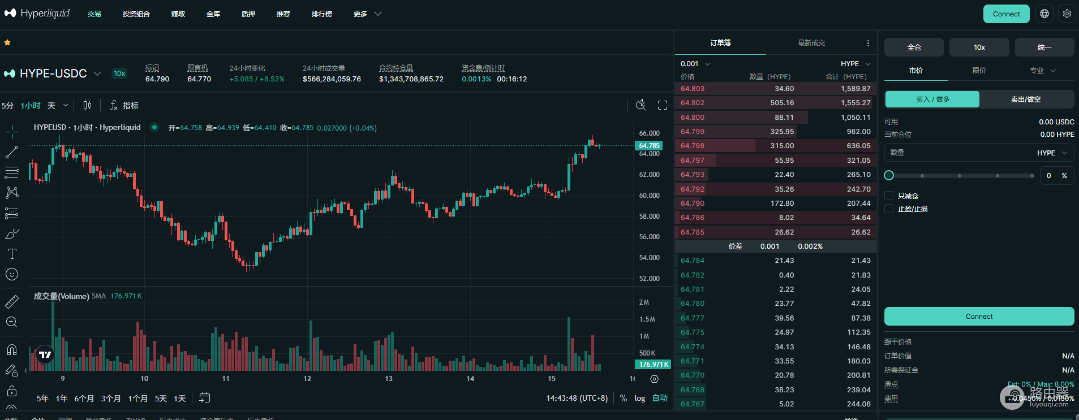Enable the 止盈/止损 take-profit checkbox

click(889, 209)
